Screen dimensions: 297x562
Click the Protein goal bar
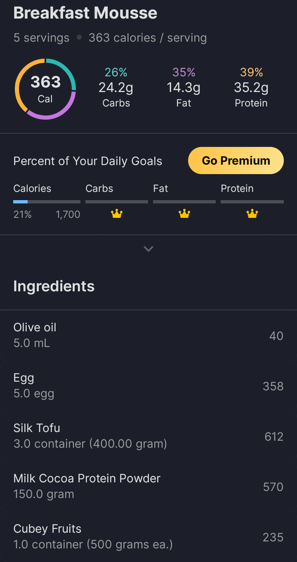coord(252,202)
